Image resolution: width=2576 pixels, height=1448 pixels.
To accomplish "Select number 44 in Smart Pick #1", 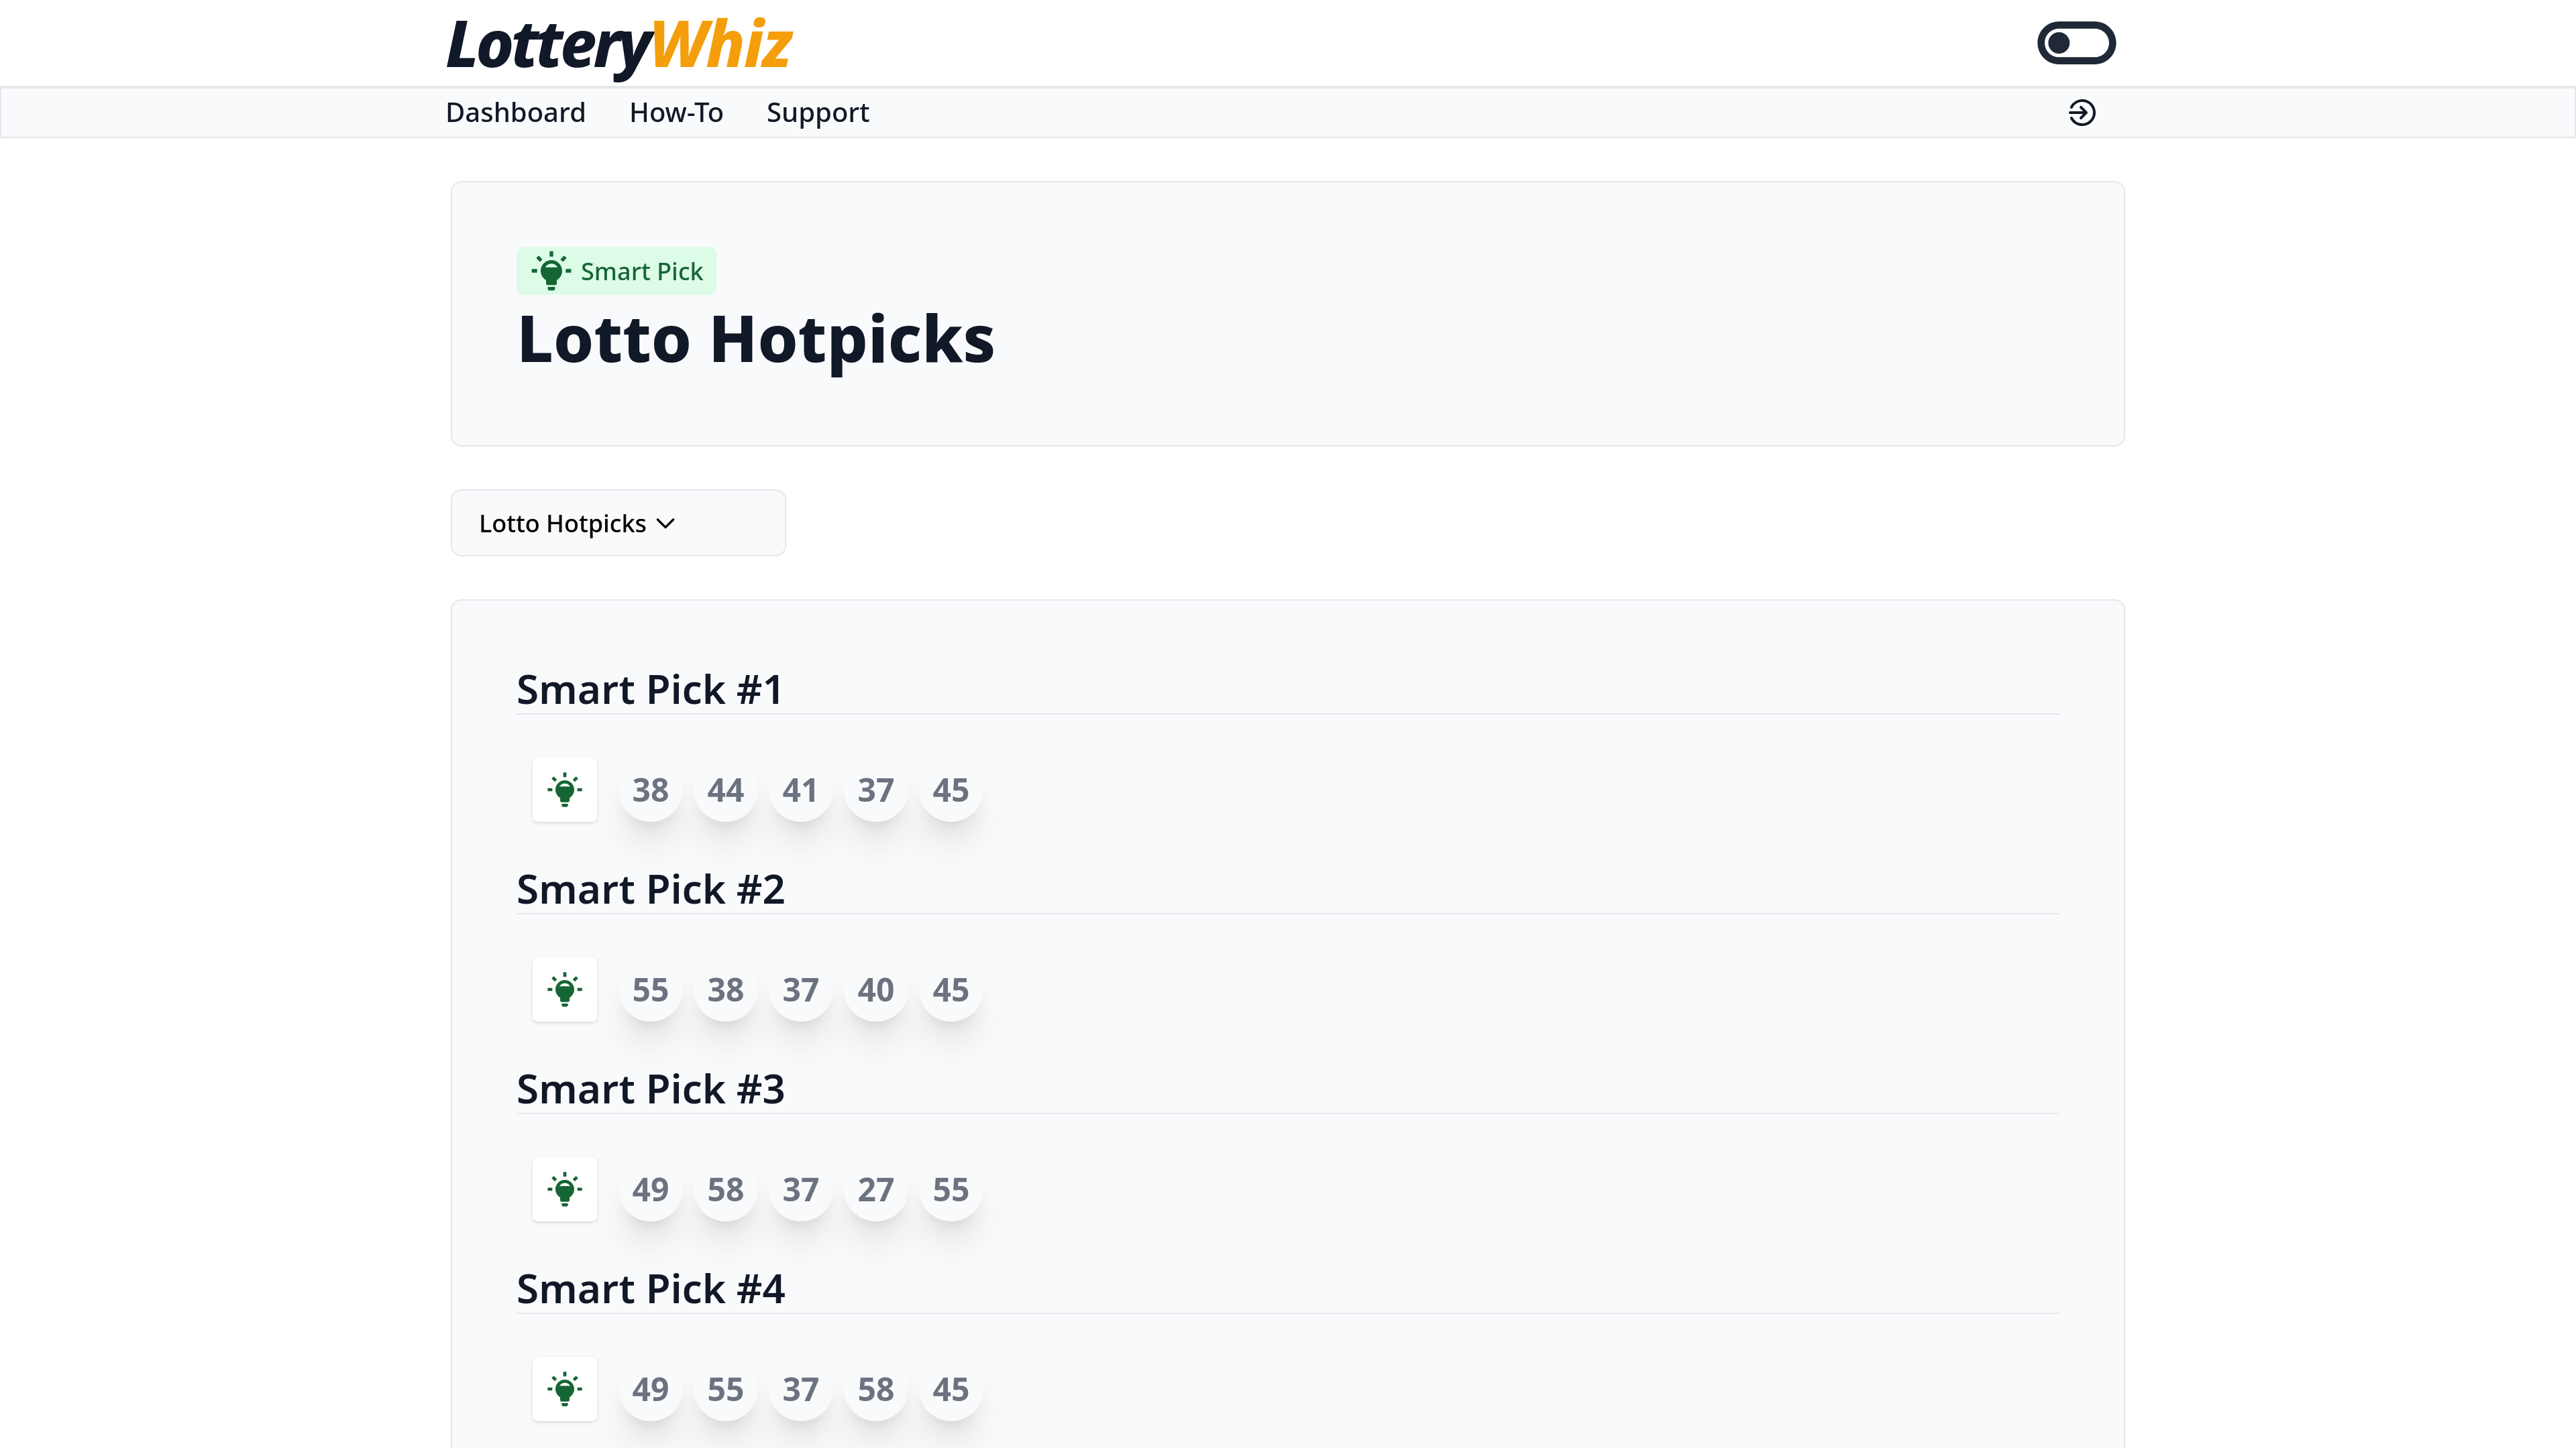I will 725,790.
